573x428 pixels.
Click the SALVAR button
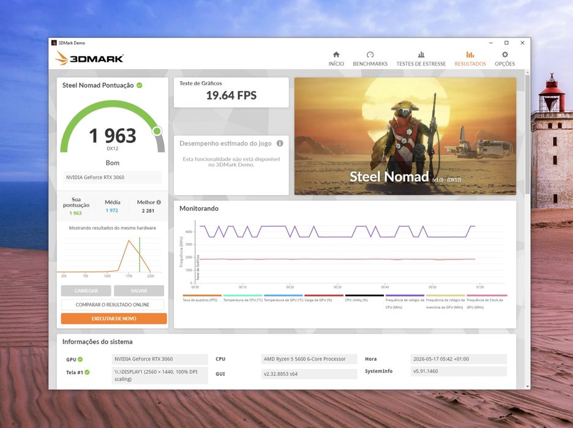139,291
